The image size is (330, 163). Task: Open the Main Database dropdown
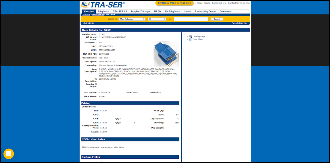pyautogui.click(x=132, y=19)
